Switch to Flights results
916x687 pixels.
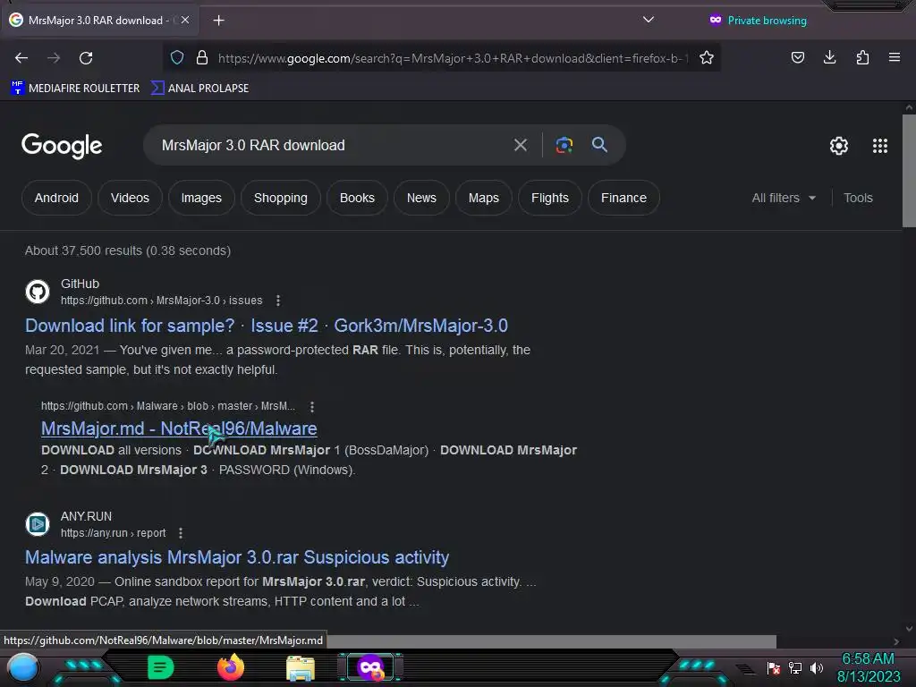(550, 198)
